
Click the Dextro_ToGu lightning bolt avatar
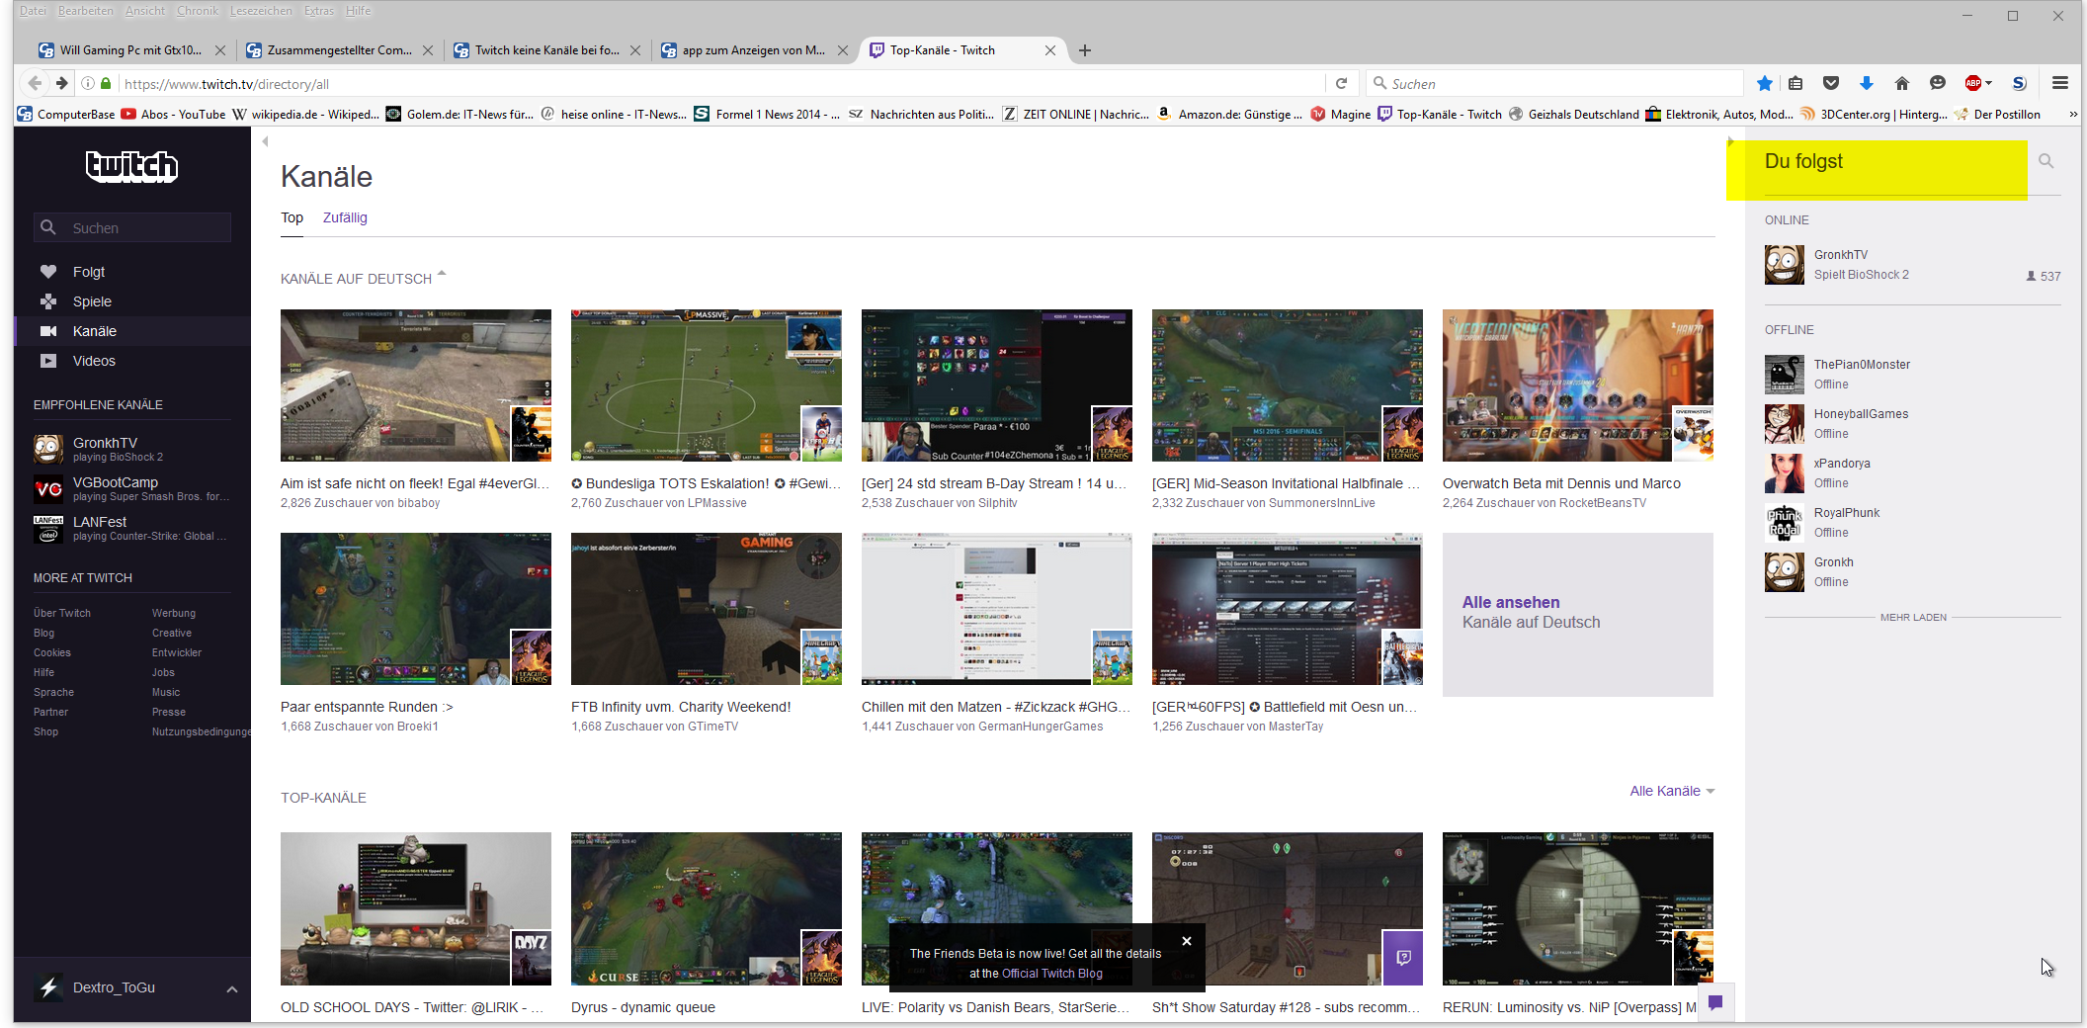pos(48,987)
